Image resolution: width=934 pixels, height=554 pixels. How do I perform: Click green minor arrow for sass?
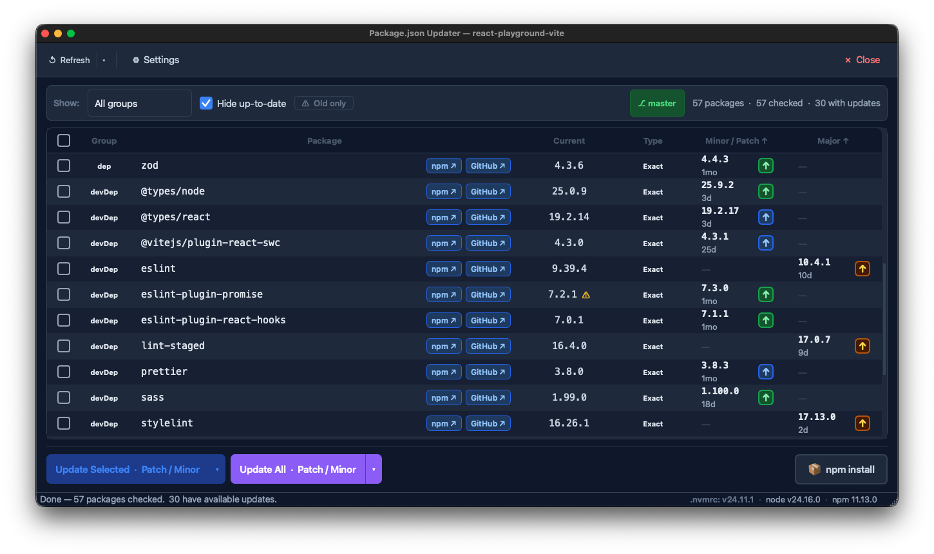click(x=765, y=397)
